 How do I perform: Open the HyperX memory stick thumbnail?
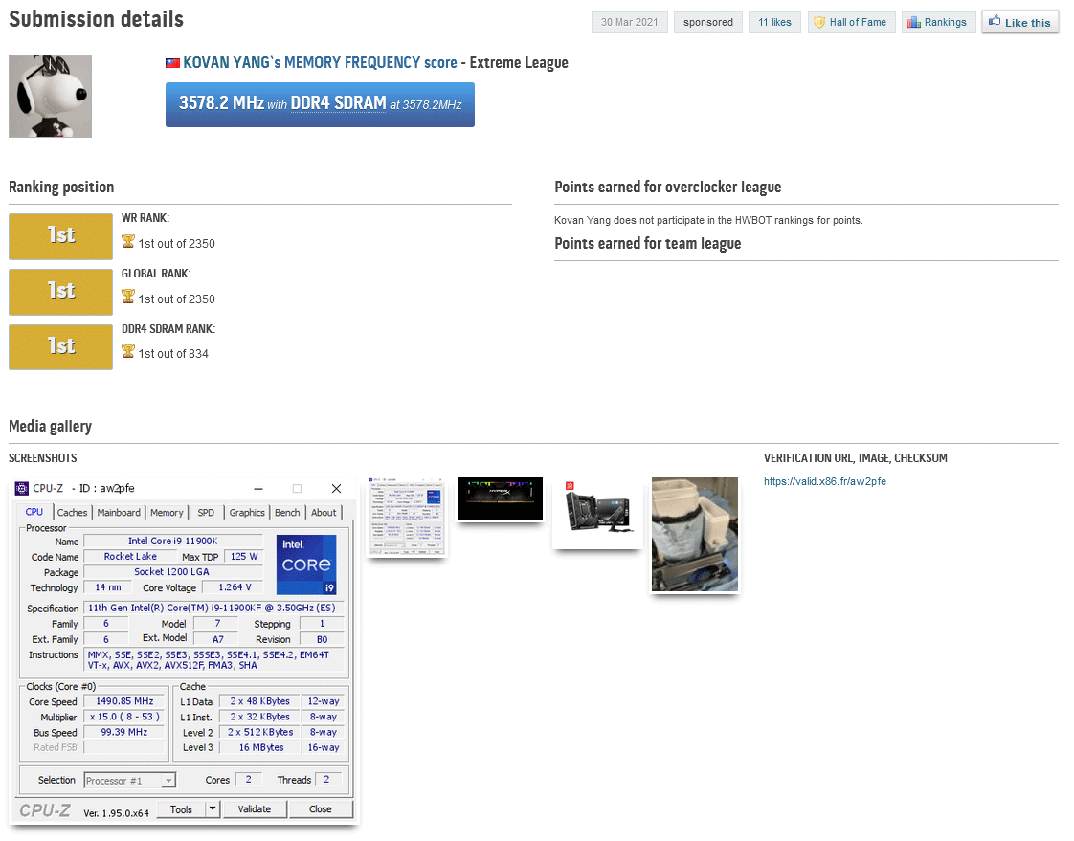[x=500, y=498]
